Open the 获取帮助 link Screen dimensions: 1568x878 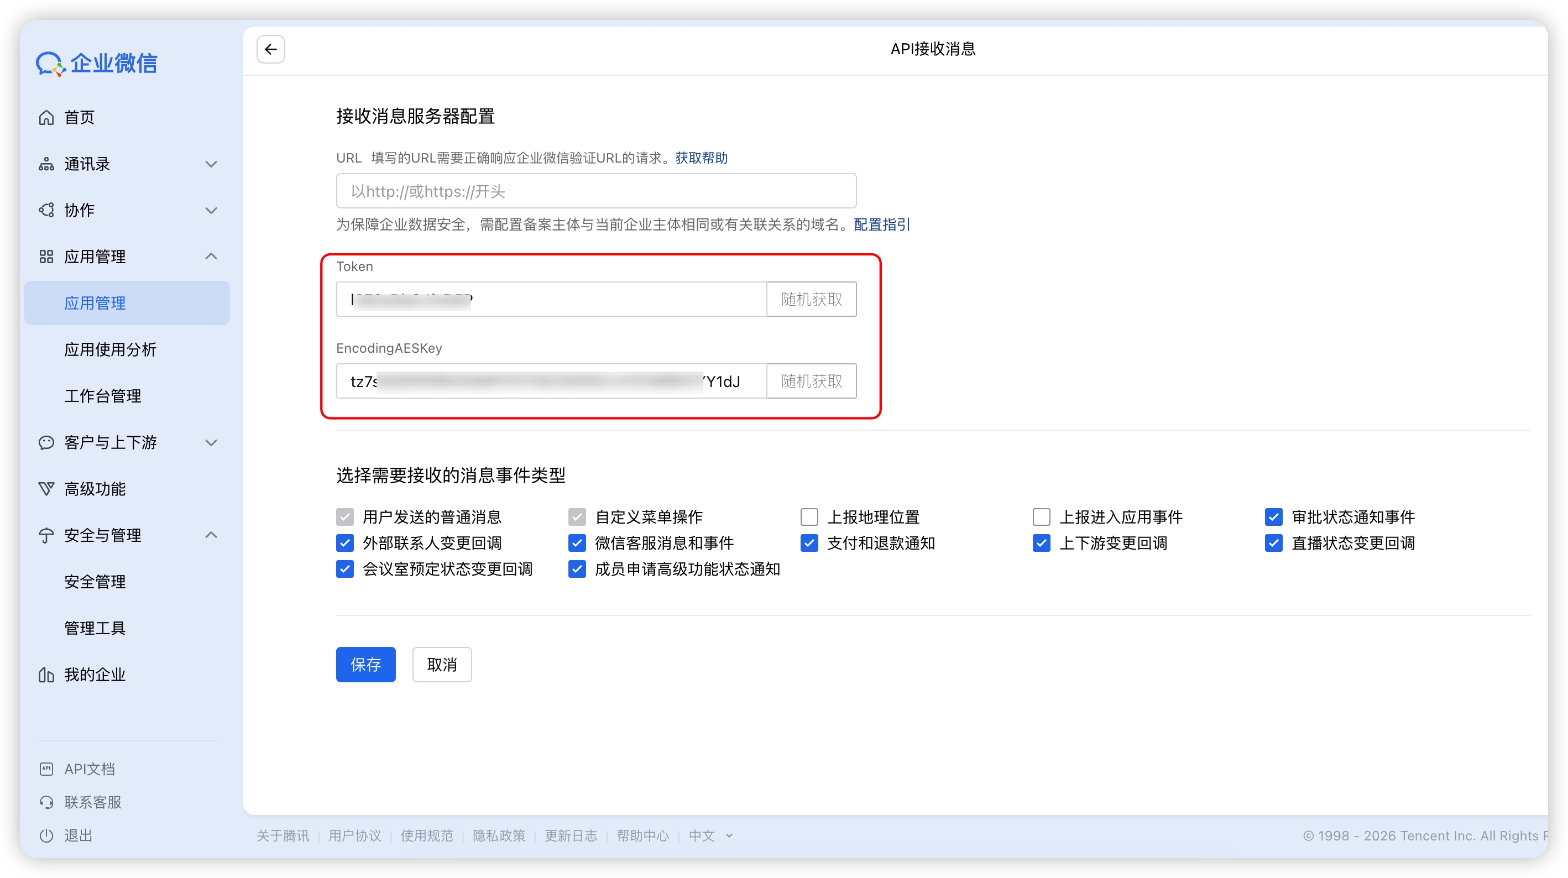[701, 158]
